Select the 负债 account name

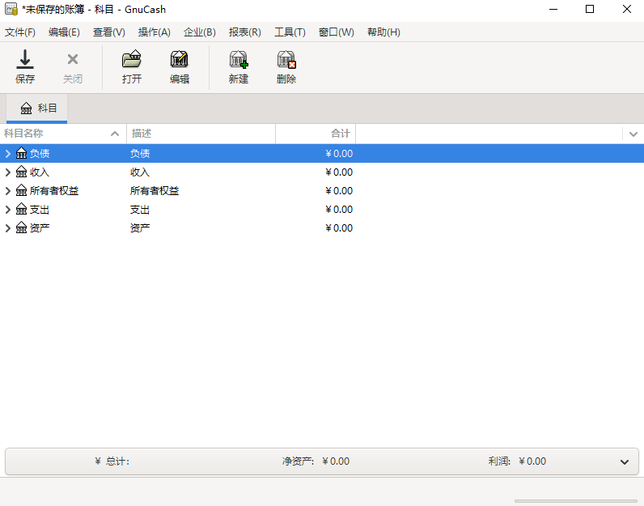tap(40, 153)
